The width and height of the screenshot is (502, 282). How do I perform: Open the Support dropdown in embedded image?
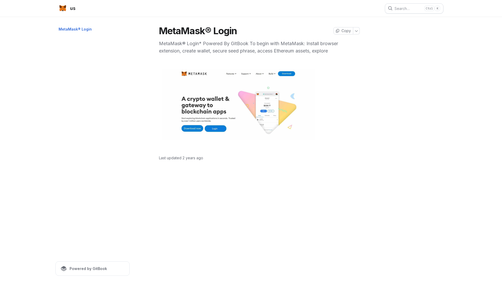[x=246, y=74]
